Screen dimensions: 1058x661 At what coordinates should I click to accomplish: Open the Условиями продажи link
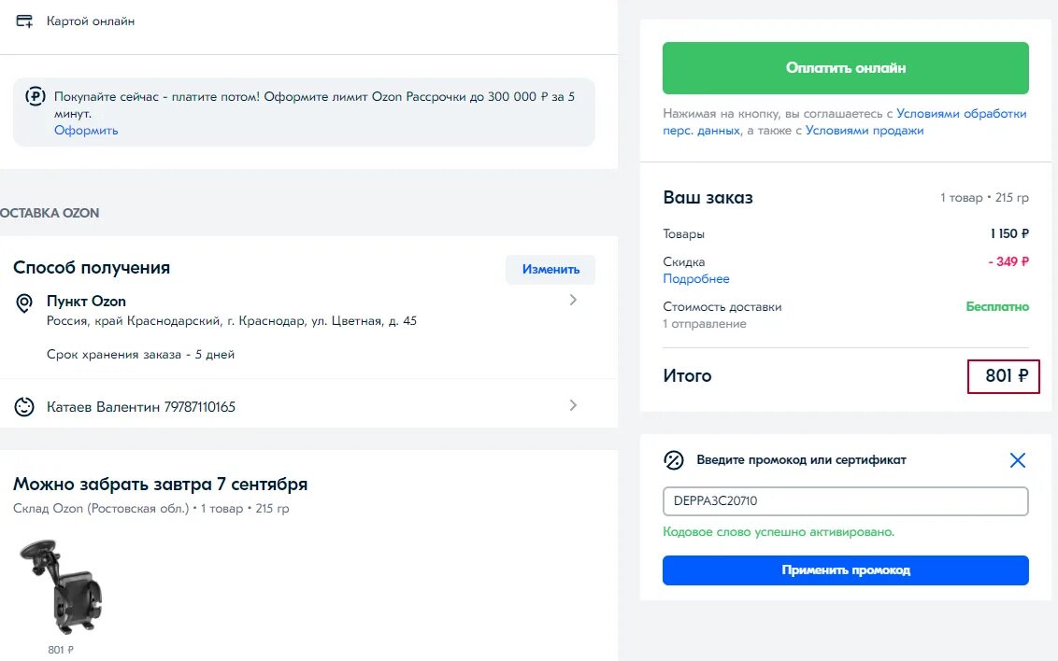pos(865,131)
